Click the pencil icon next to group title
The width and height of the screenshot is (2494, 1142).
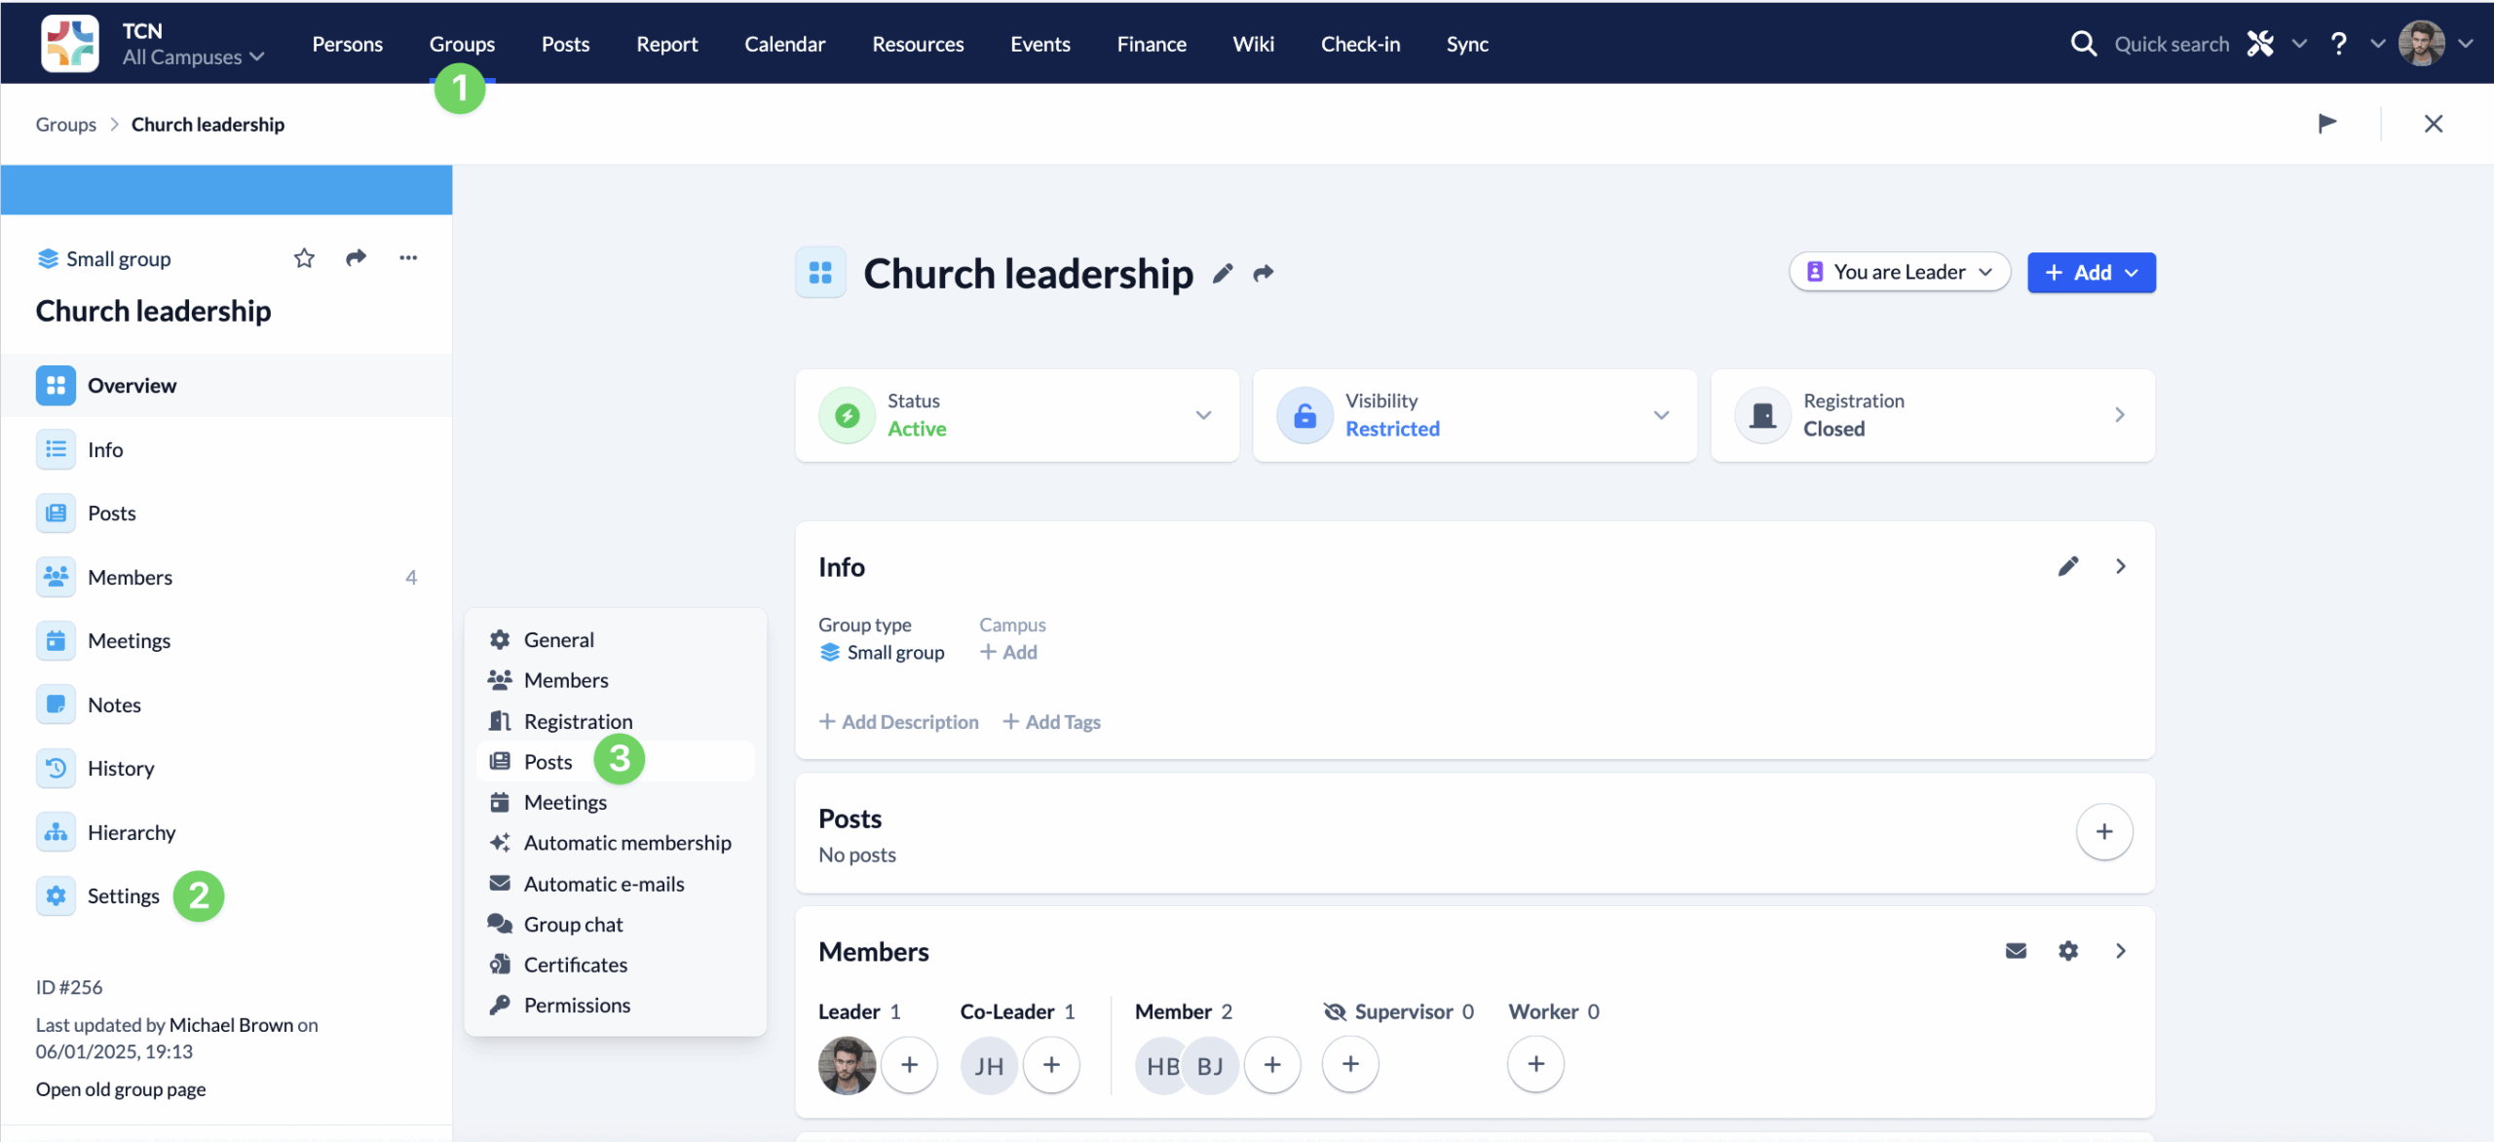point(1223,274)
